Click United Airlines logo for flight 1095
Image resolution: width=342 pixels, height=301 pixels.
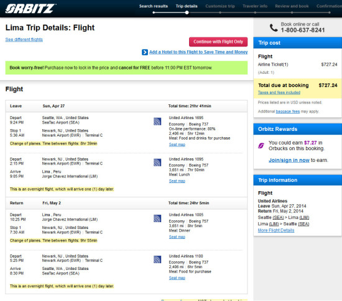click(x=157, y=163)
